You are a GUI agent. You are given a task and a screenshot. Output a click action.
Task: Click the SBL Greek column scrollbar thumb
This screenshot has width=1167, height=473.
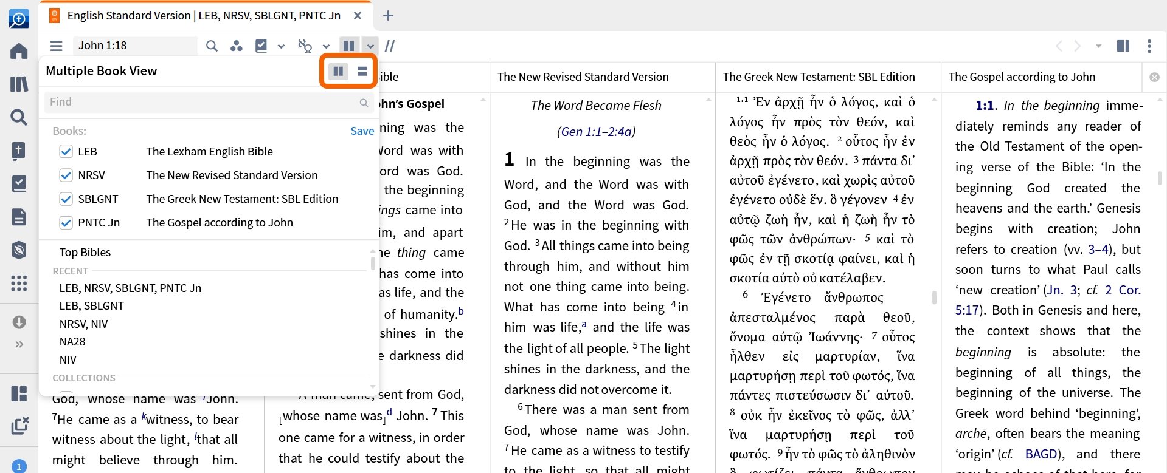pyautogui.click(x=933, y=298)
